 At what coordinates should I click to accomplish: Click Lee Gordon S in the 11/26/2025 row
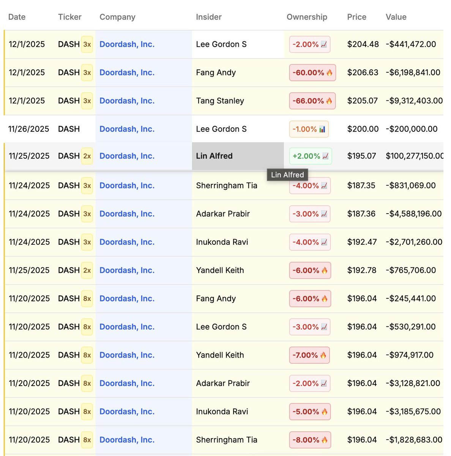tap(221, 129)
